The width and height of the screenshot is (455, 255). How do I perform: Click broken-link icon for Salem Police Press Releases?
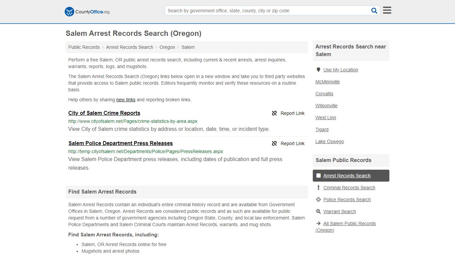click(x=274, y=143)
